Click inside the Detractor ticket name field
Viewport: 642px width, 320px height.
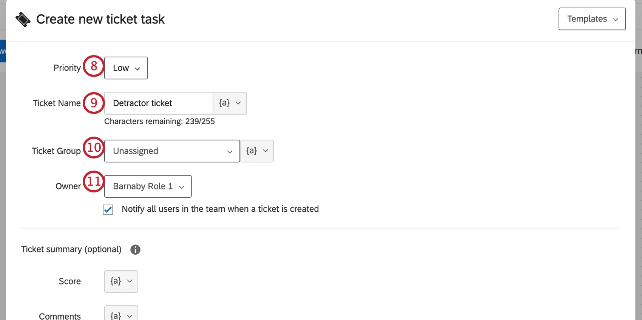(159, 103)
